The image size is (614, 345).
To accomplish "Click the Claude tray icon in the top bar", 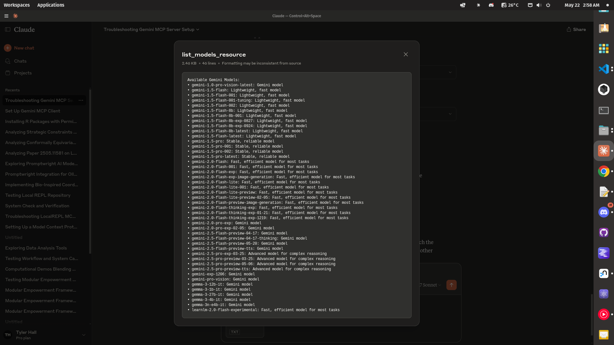I will [478, 5].
